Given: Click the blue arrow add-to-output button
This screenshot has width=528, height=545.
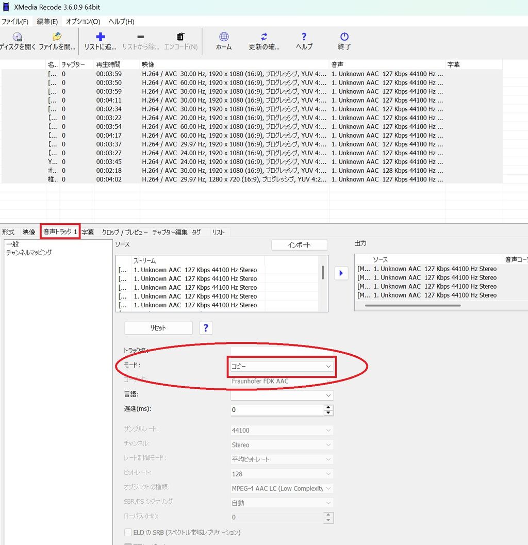Looking at the screenshot, I should point(341,273).
